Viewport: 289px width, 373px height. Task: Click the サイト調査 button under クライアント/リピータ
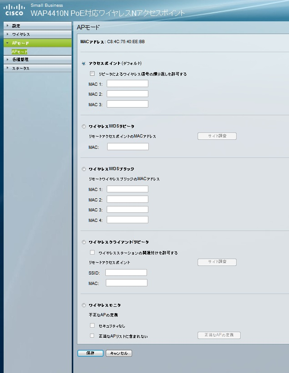[217, 262]
